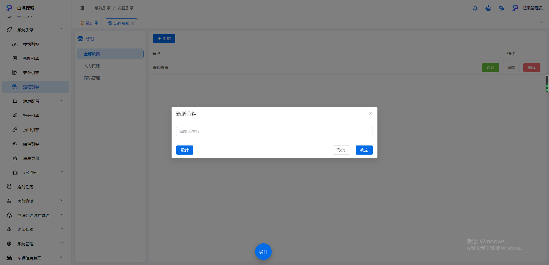Open the AI robot assistant icon

coord(488,8)
